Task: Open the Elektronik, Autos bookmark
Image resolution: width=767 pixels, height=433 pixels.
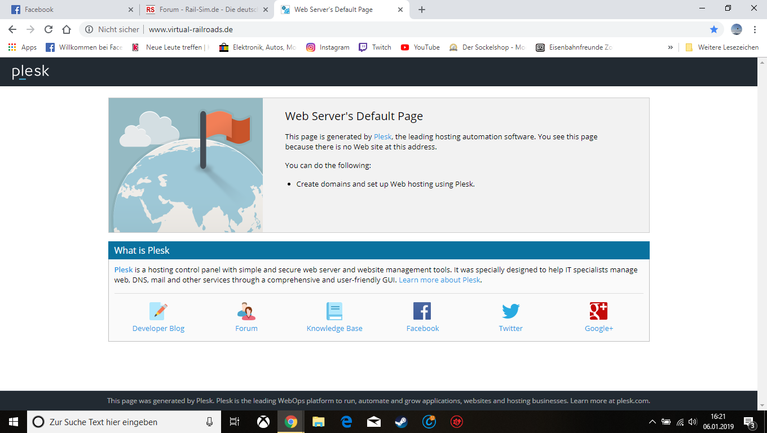Action: point(258,47)
